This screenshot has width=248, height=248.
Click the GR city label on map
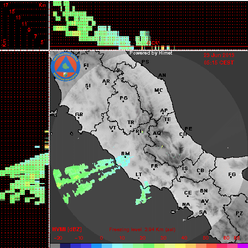[79, 114]
